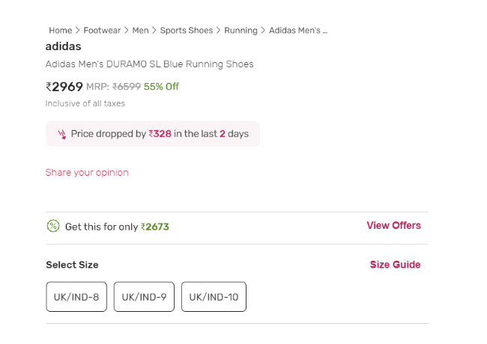Click the chevron after Running breadcrumb
This screenshot has width=487, height=344.
click(x=263, y=31)
